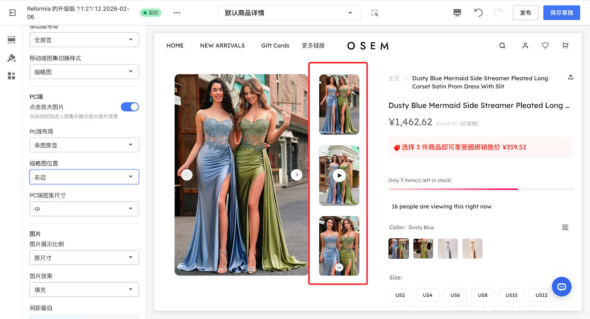Choose the green dress color swatch
Viewport: 590px width, 319px height.
coord(423,249)
